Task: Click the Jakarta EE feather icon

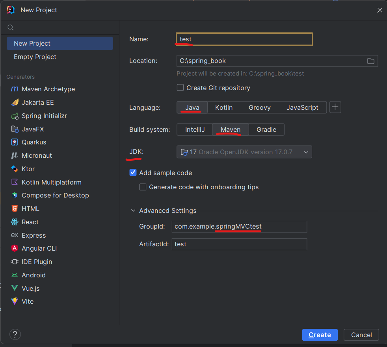Action: pyautogui.click(x=15, y=102)
